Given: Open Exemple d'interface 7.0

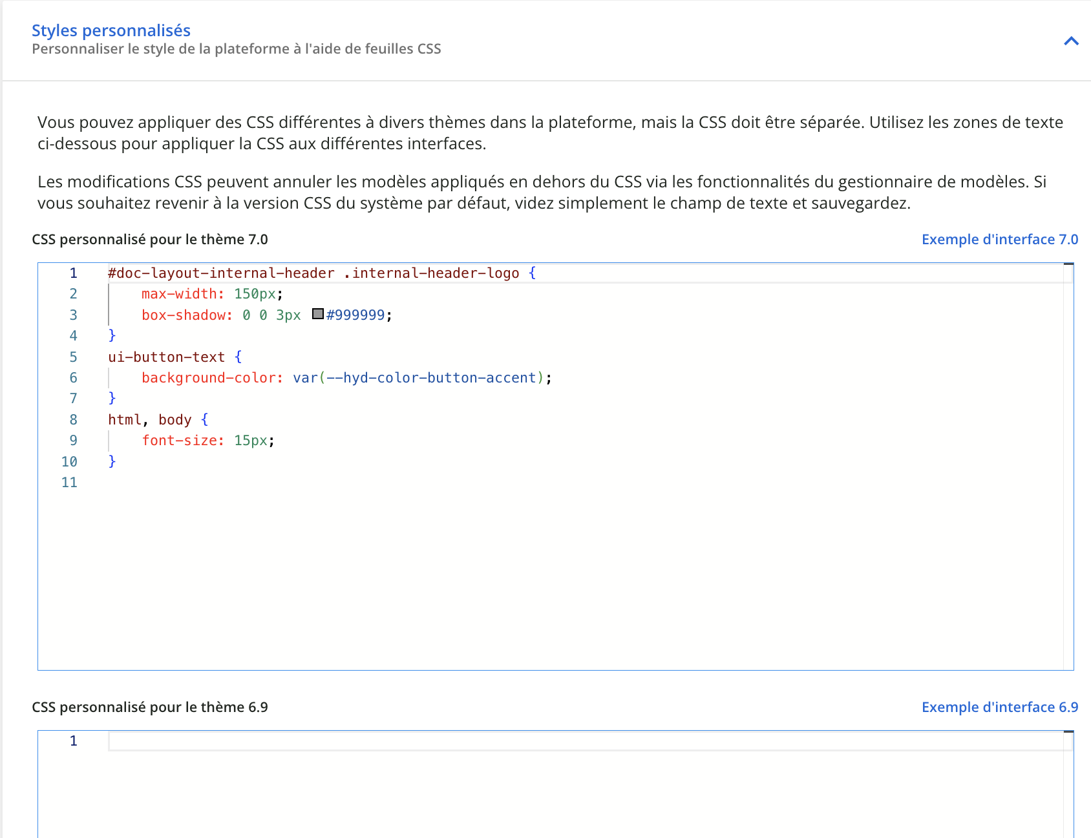Looking at the screenshot, I should pos(999,239).
